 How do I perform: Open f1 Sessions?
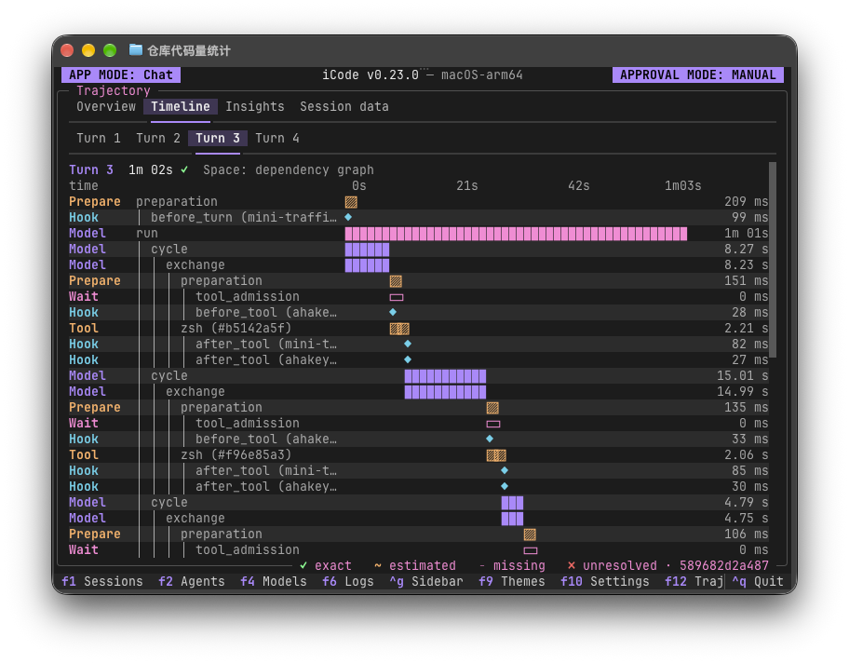[101, 582]
